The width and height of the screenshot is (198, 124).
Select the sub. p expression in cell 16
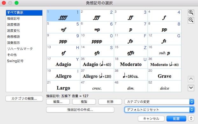(x=165, y=51)
